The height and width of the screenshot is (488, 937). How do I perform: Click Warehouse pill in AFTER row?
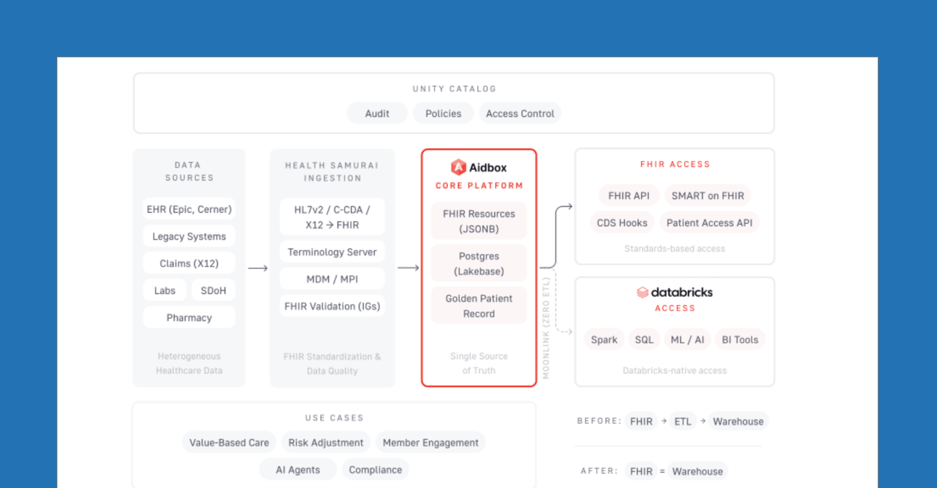(x=698, y=471)
